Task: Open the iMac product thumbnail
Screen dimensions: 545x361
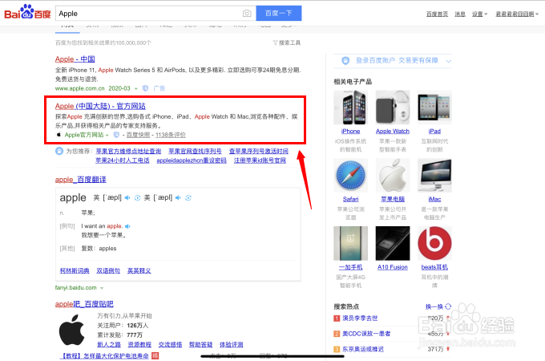Action: [434, 175]
